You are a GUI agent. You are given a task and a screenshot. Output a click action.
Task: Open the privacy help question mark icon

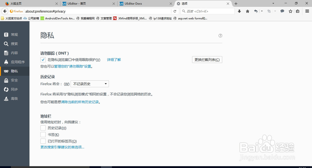tap(220, 36)
